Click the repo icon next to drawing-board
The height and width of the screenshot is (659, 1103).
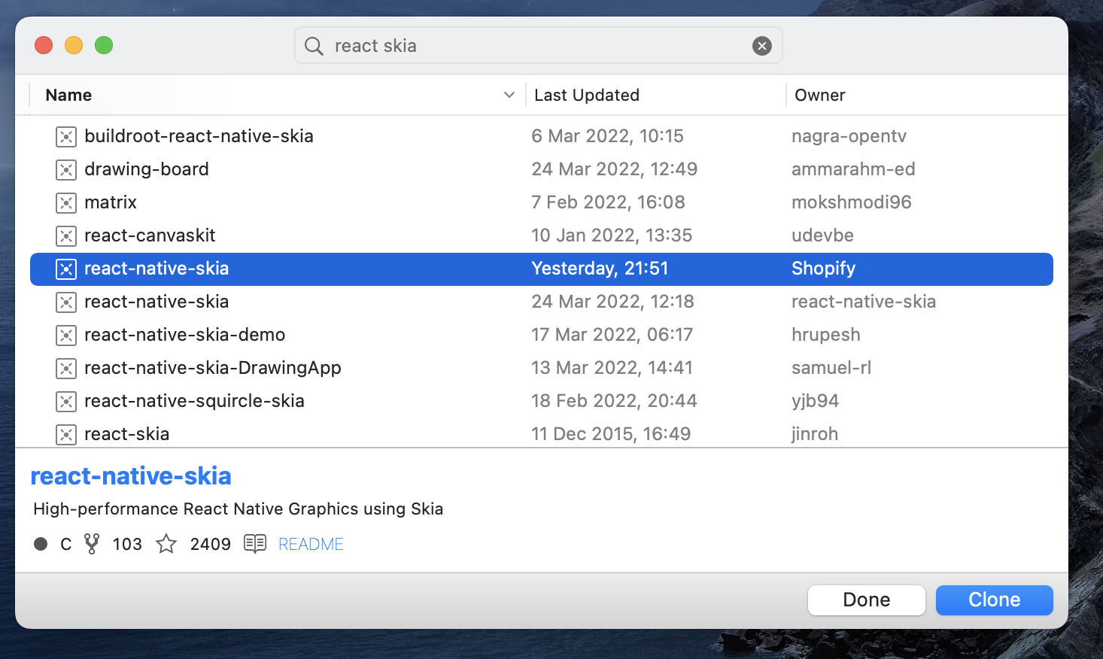[x=66, y=170]
